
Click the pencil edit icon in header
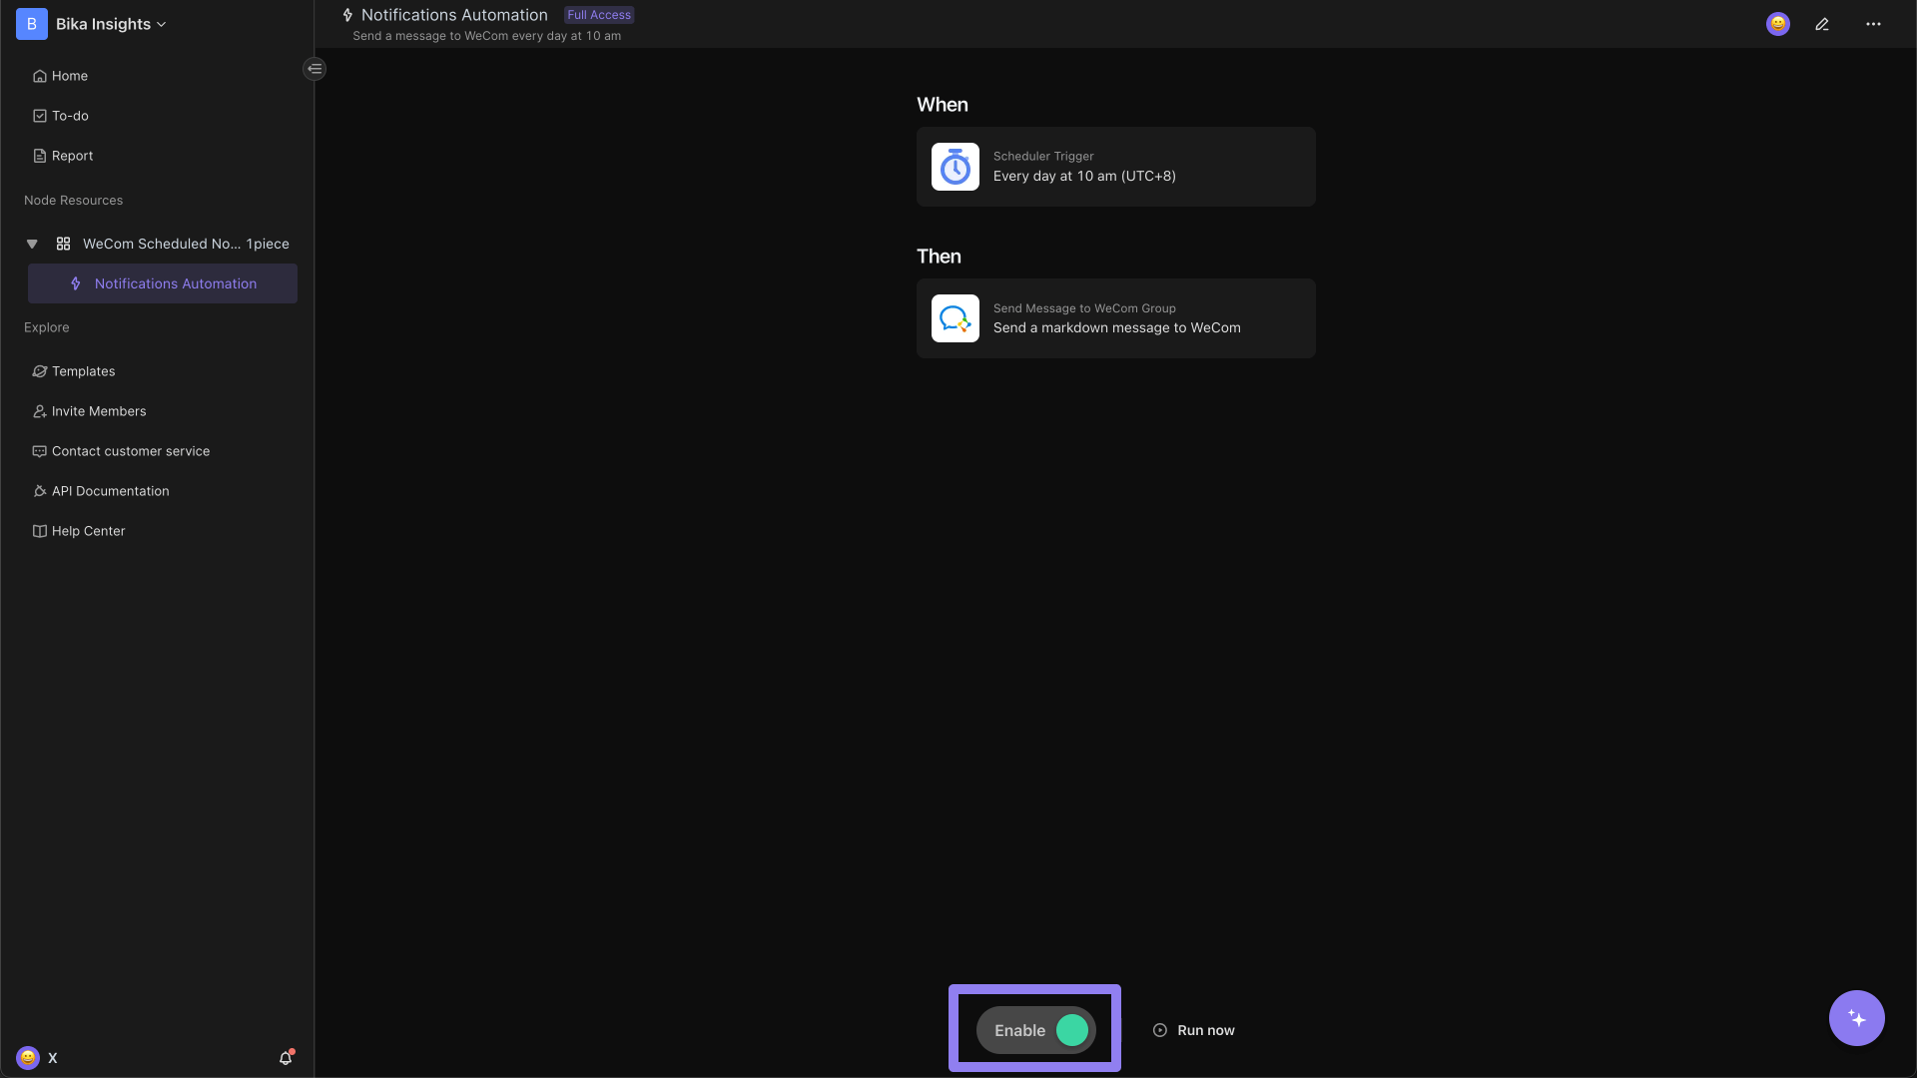tap(1822, 24)
